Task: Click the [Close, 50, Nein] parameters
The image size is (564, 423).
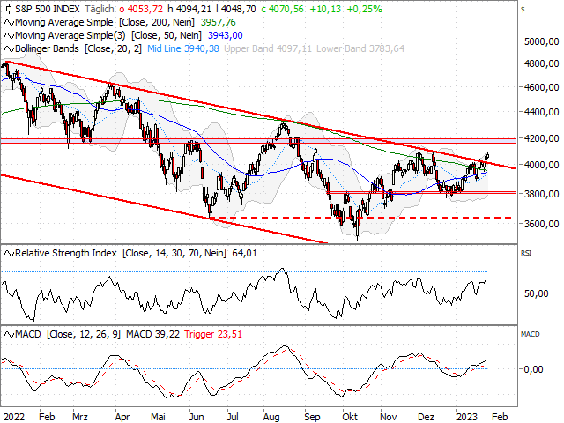Action: point(167,35)
